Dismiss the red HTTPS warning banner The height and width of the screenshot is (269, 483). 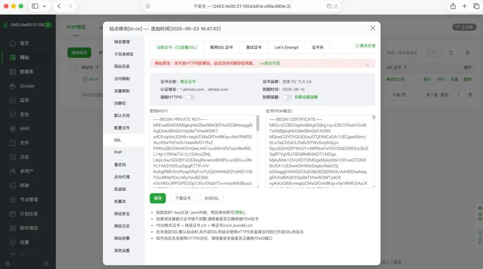367,65
